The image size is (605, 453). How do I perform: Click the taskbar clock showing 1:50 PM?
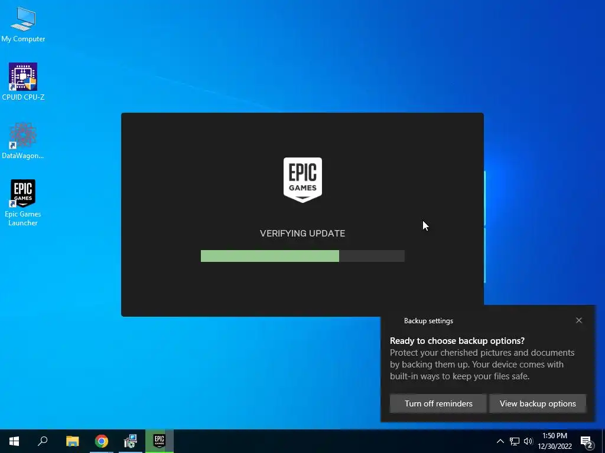coord(554,441)
